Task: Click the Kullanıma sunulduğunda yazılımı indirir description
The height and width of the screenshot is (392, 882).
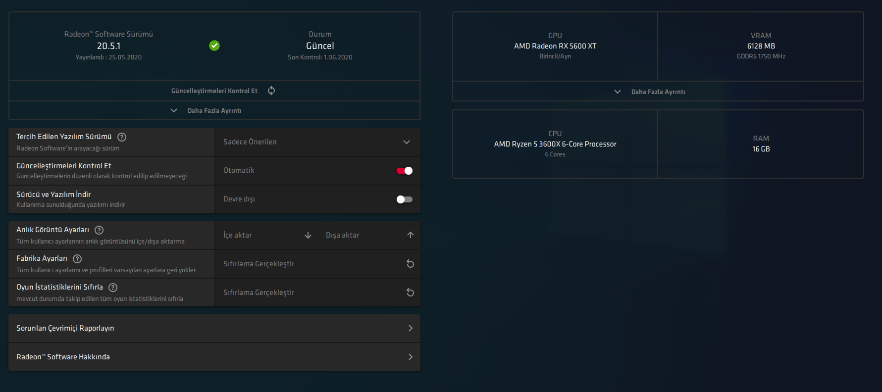Action: 71,205
